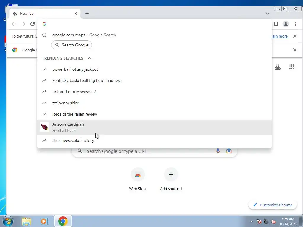This screenshot has height=227, width=303.
Task: Choose 'the cheesecake factory' suggestion
Action: pyautogui.click(x=154, y=140)
